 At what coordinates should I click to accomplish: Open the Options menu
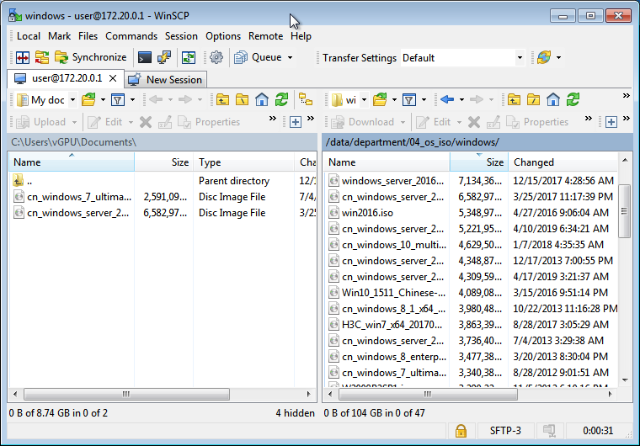coord(223,36)
